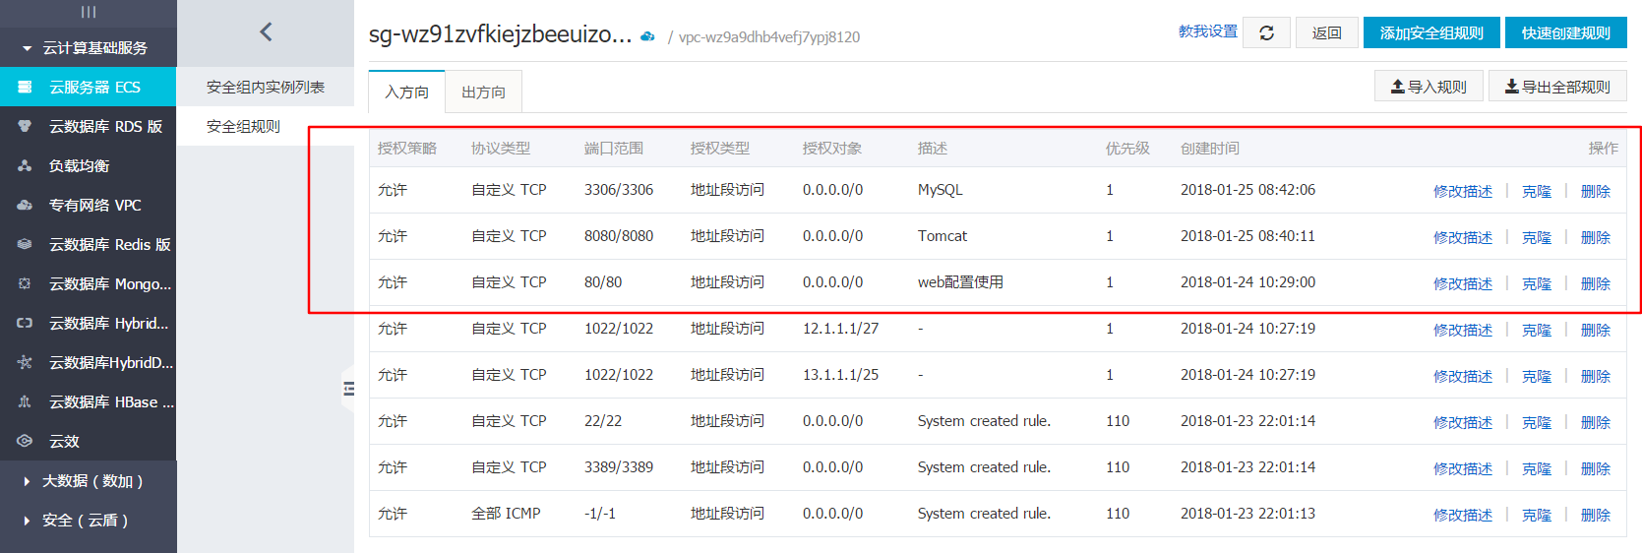1642x553 pixels.
Task: Clone the 3389/3389 rule
Action: click(1537, 468)
